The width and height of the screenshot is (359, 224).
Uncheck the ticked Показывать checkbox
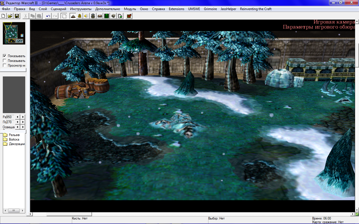tap(4, 56)
